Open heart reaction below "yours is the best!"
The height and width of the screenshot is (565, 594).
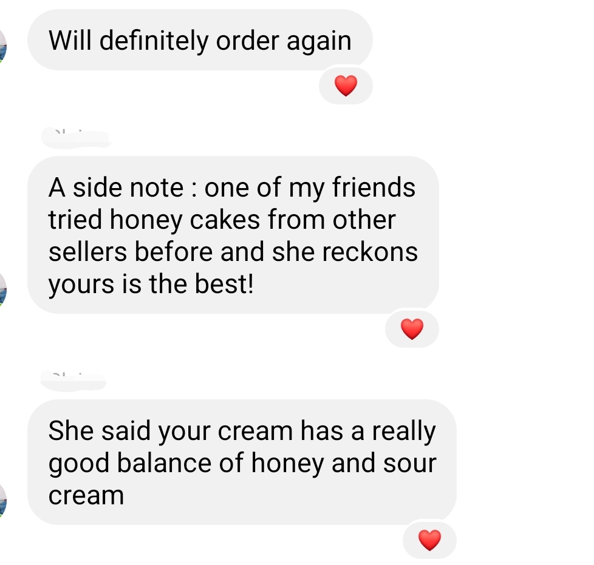pos(412,329)
